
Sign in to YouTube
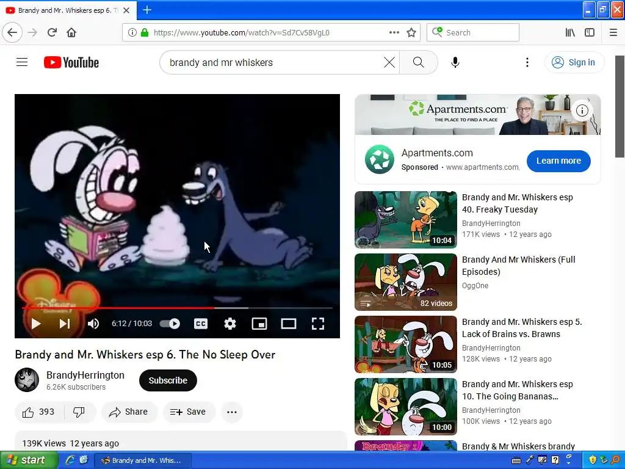coord(574,63)
